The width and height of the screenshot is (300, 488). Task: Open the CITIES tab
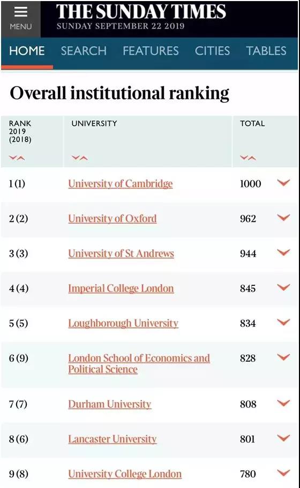[212, 51]
